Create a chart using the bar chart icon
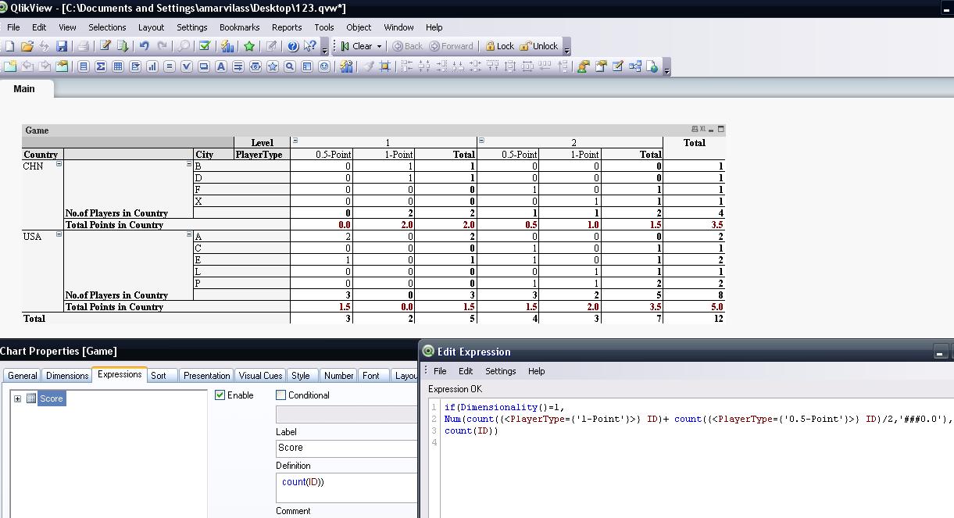Screen dimensions: 954x518 (x=152, y=66)
